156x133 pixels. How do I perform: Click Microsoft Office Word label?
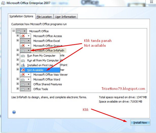(x=47, y=79)
